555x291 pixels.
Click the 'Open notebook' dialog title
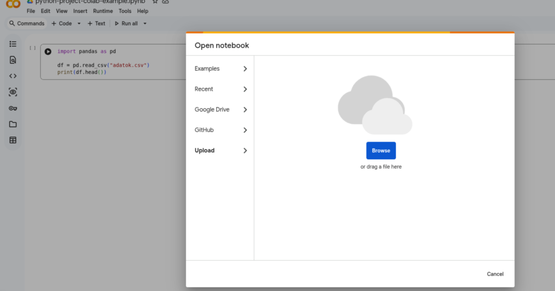pyautogui.click(x=222, y=46)
